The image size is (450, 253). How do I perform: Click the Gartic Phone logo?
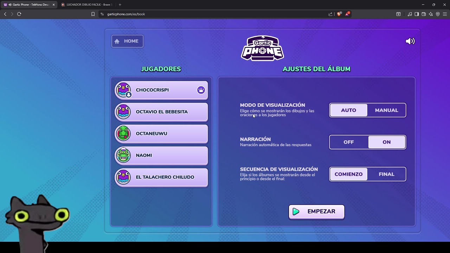point(262,48)
